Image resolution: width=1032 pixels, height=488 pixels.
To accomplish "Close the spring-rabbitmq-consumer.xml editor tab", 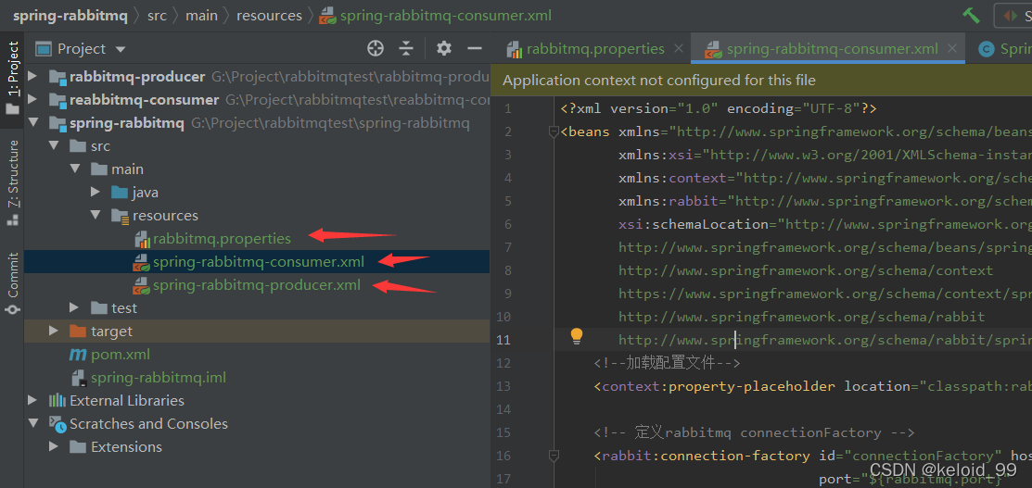I will click(951, 49).
